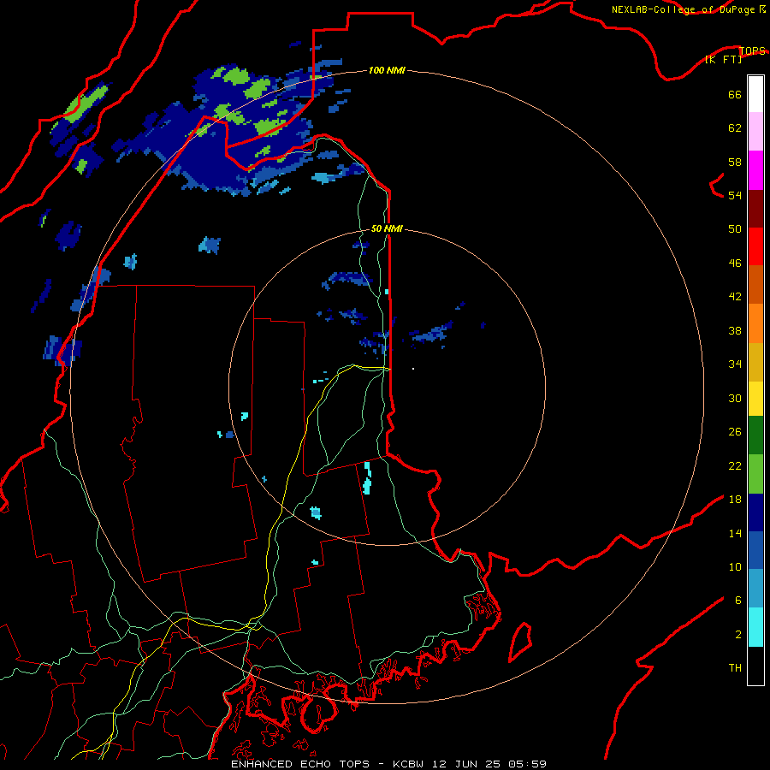The width and height of the screenshot is (770, 770).
Task: Click the '30' legend value
Action: (x=735, y=398)
